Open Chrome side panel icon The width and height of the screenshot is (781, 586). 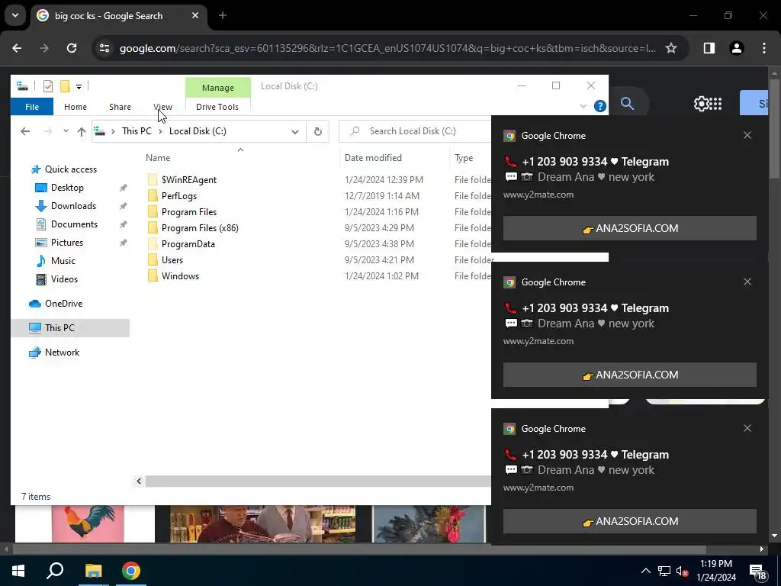[x=709, y=48]
